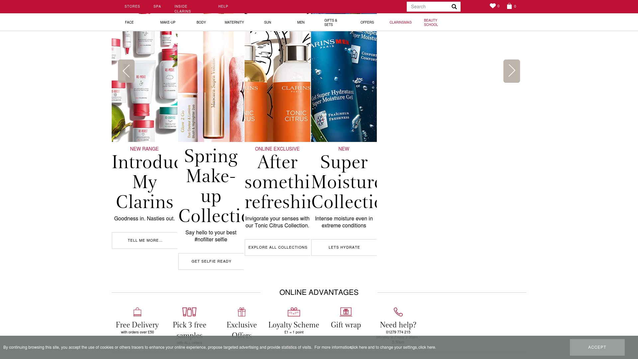
Task: Click EXPLORE ALL COLLECTIONS
Action: click(x=278, y=247)
